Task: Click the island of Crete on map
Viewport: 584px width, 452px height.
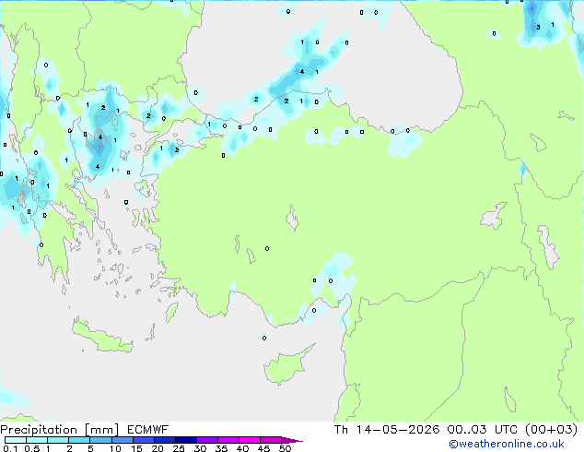Action: pos(102,337)
